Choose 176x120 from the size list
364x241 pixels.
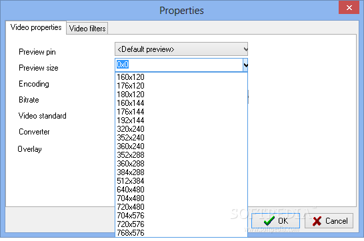coord(181,86)
